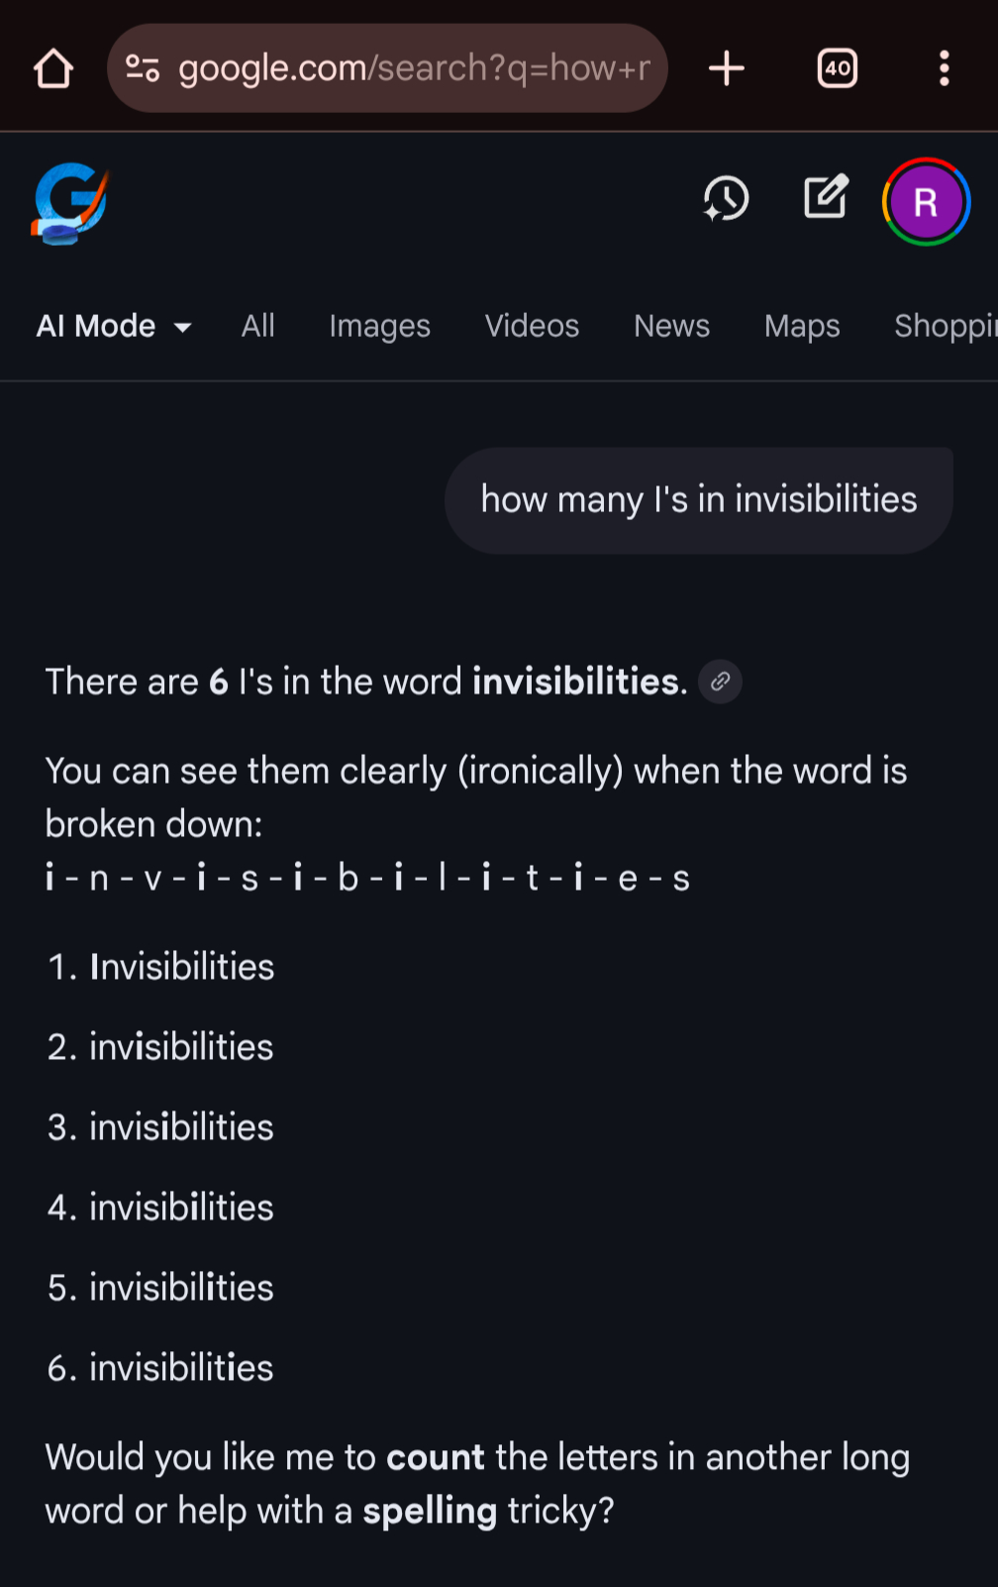Open the Videos tab
This screenshot has height=1587, width=998.
(x=532, y=326)
